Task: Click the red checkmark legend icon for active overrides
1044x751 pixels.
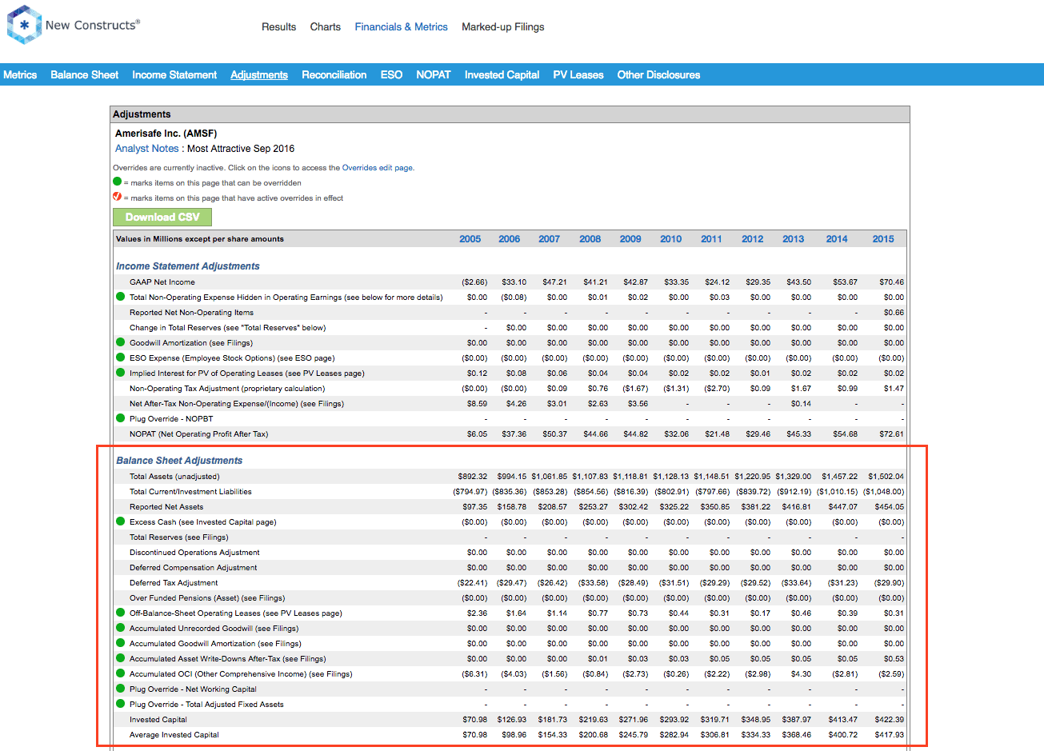Action: coord(118,197)
